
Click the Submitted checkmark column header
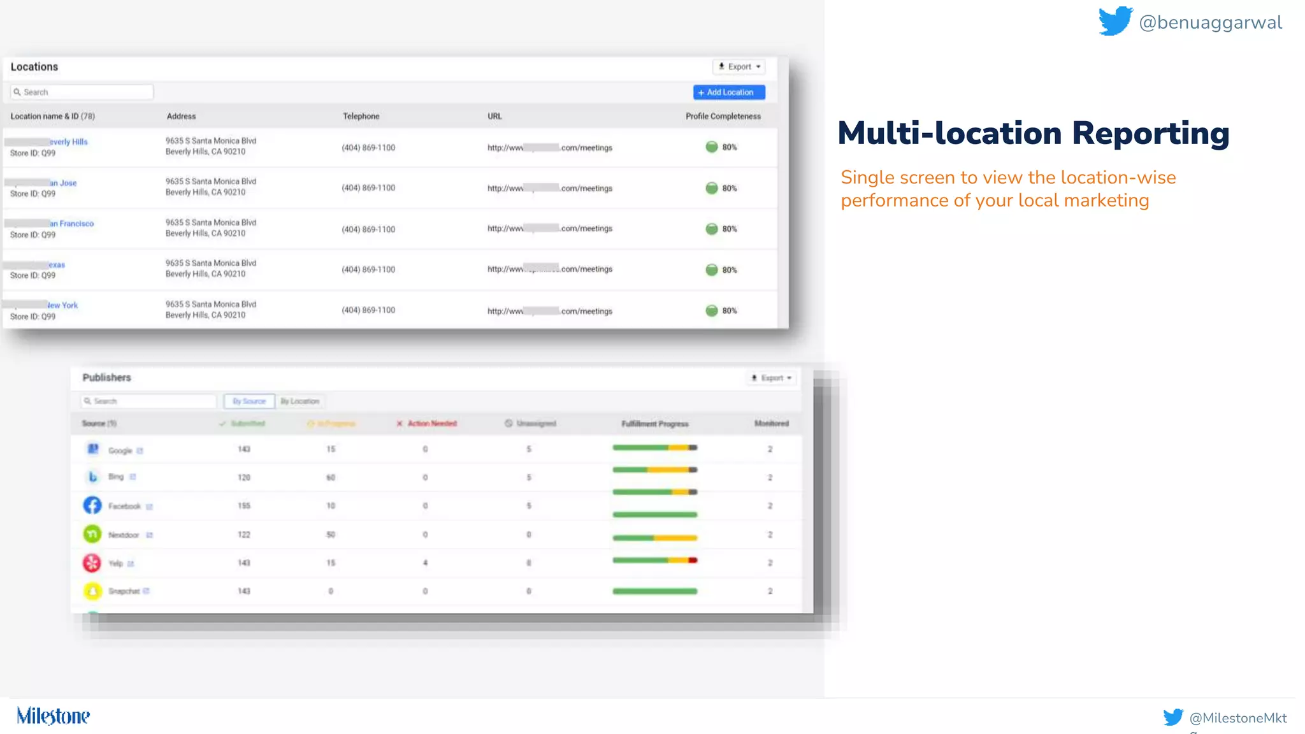242,423
